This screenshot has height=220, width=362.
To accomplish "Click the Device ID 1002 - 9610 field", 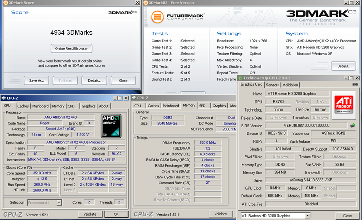I will (276, 133).
